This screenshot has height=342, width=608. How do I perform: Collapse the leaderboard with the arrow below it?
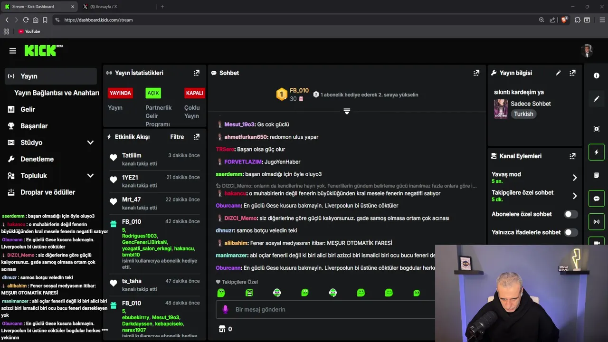347,111
